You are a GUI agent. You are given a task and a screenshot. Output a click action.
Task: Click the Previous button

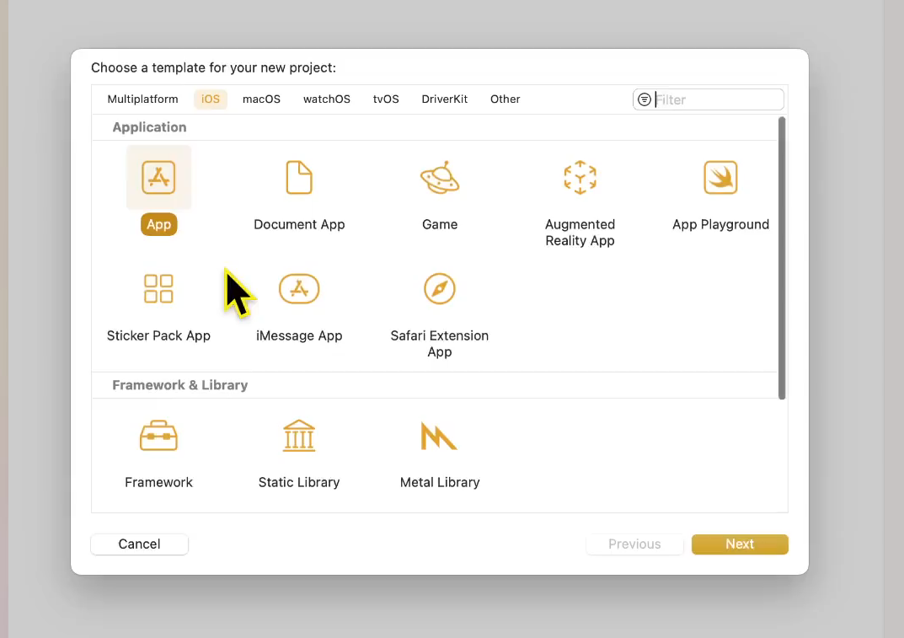click(x=634, y=544)
